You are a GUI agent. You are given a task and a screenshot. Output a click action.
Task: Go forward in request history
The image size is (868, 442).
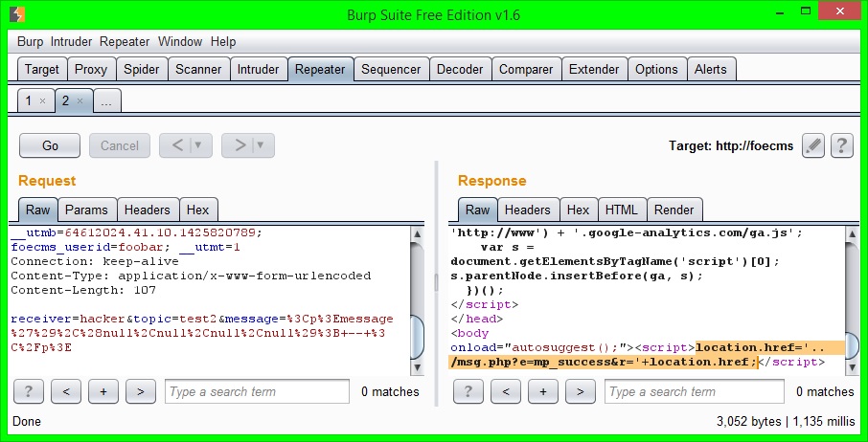point(240,145)
